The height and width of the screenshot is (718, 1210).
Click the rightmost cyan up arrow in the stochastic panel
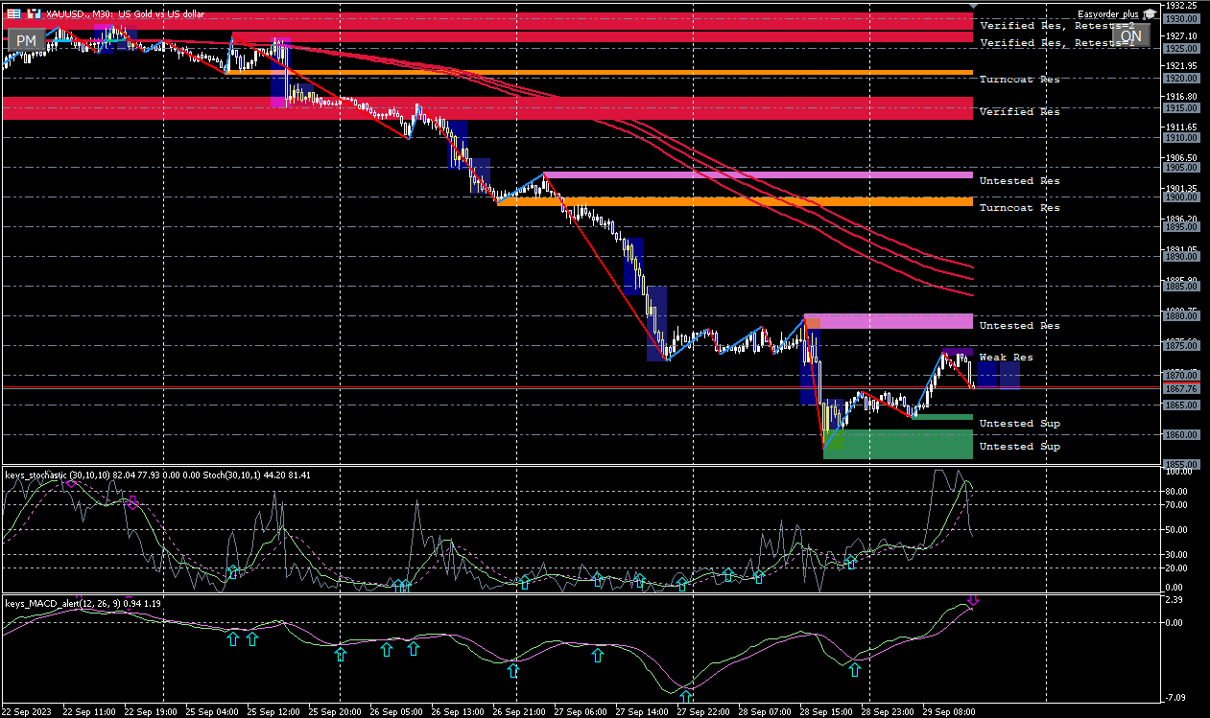(x=850, y=563)
